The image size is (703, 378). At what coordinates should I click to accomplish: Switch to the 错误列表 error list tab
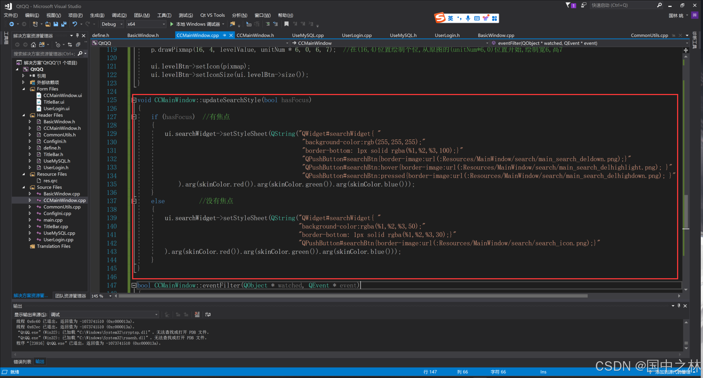coord(22,362)
